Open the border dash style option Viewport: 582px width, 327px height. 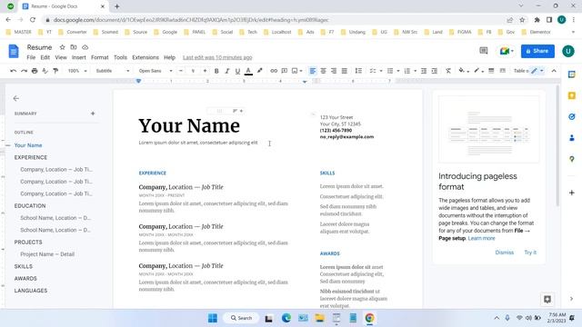pos(503,71)
